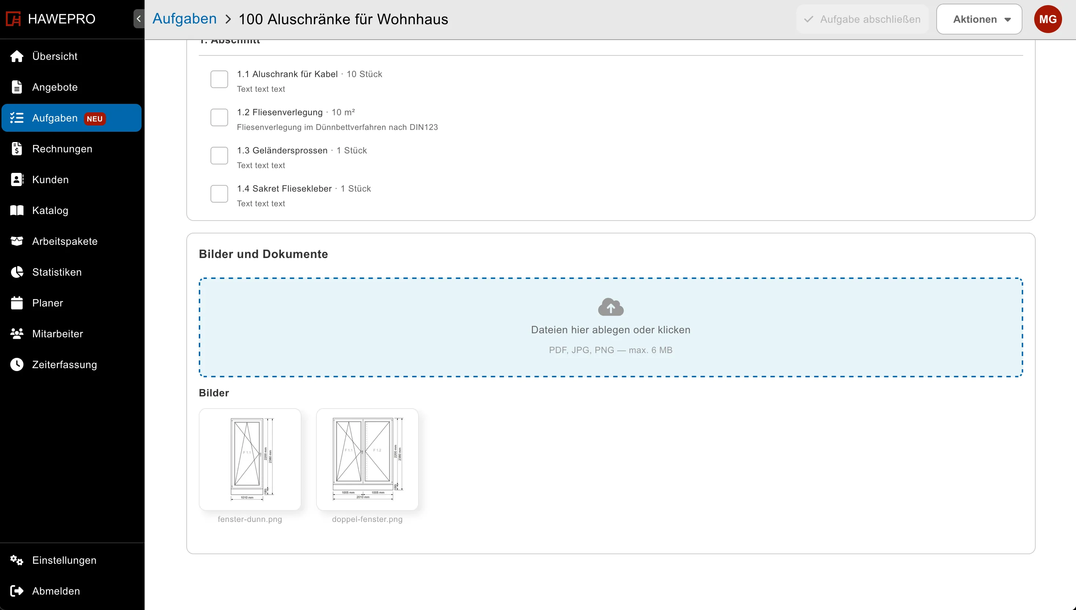Select Rechnungen in the sidebar
Image resolution: width=1076 pixels, height=610 pixels.
pos(72,149)
